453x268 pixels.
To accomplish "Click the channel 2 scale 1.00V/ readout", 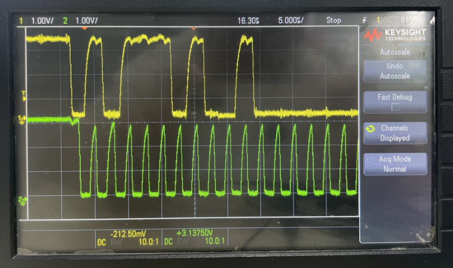I will click(87, 21).
